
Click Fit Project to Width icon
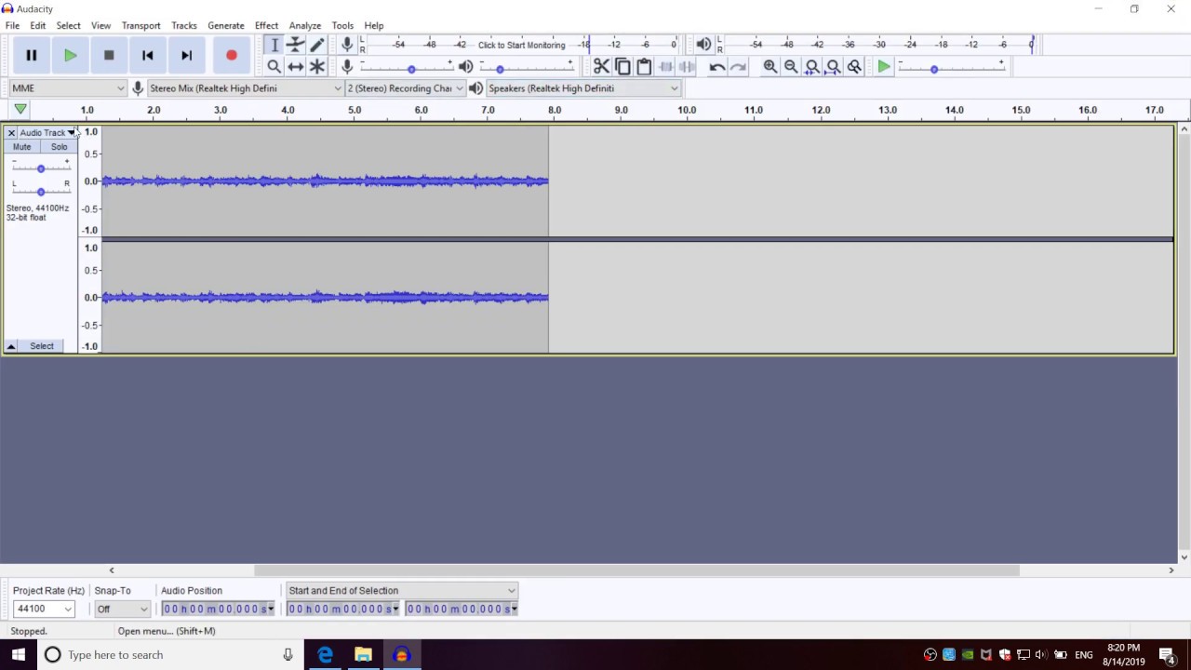click(833, 66)
